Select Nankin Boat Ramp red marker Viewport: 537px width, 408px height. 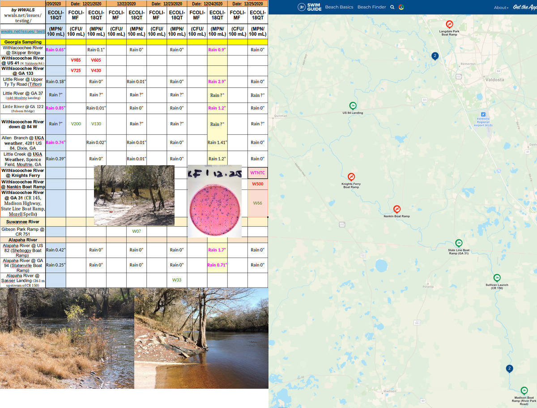pos(396,209)
